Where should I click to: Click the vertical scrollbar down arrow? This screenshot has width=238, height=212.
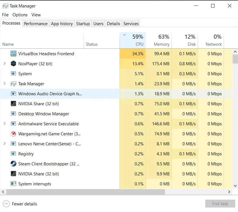click(235, 186)
